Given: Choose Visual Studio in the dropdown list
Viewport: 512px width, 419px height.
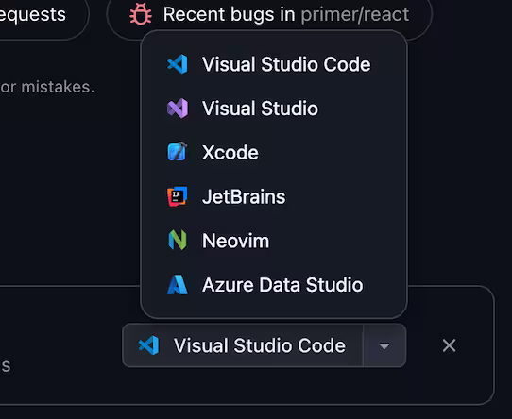Looking at the screenshot, I should tap(274, 109).
